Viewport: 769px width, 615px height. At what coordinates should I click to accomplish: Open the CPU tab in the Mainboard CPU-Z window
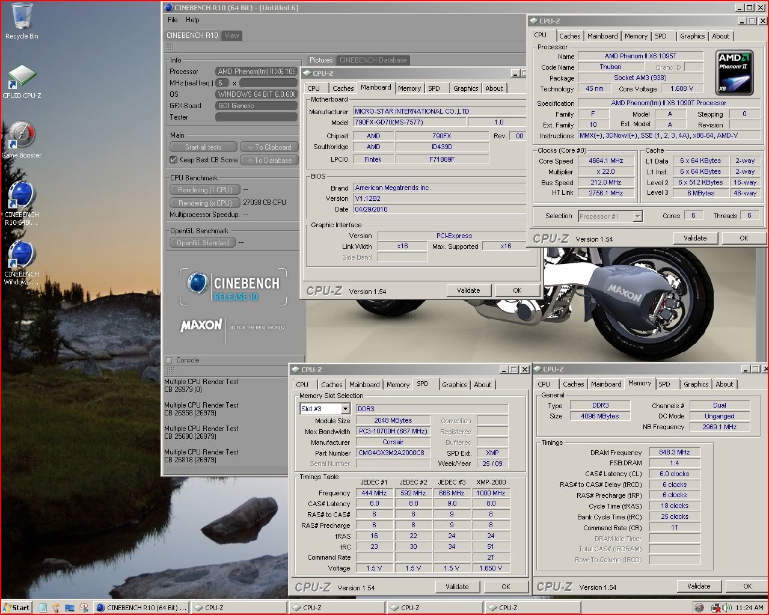pos(314,88)
